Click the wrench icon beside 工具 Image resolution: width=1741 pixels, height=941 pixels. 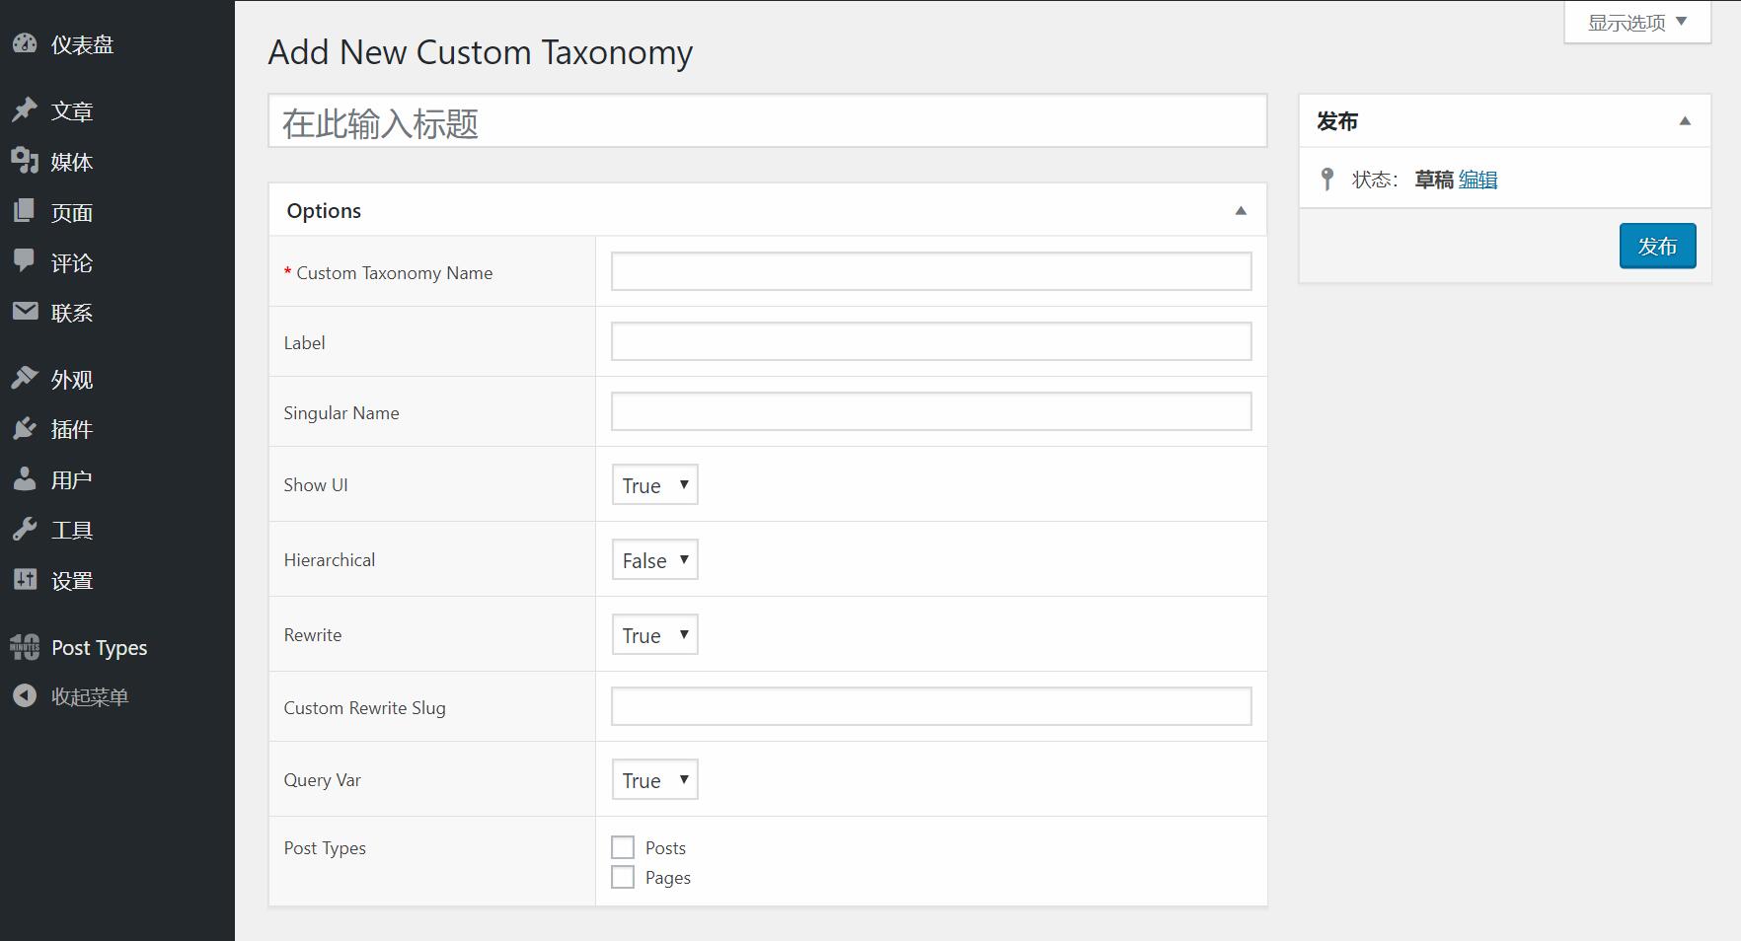(x=25, y=530)
